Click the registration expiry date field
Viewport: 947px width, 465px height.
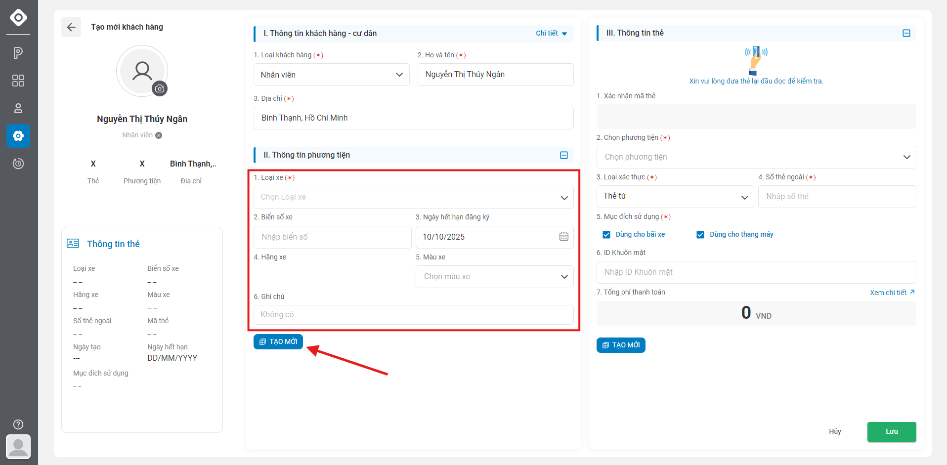(495, 237)
